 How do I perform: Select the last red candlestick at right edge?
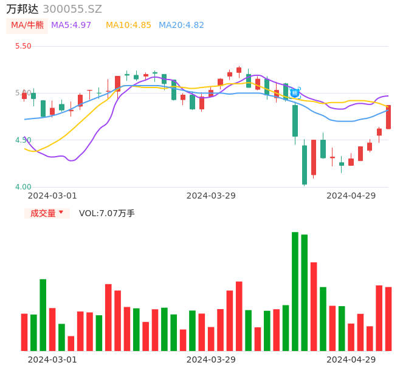tap(388, 117)
